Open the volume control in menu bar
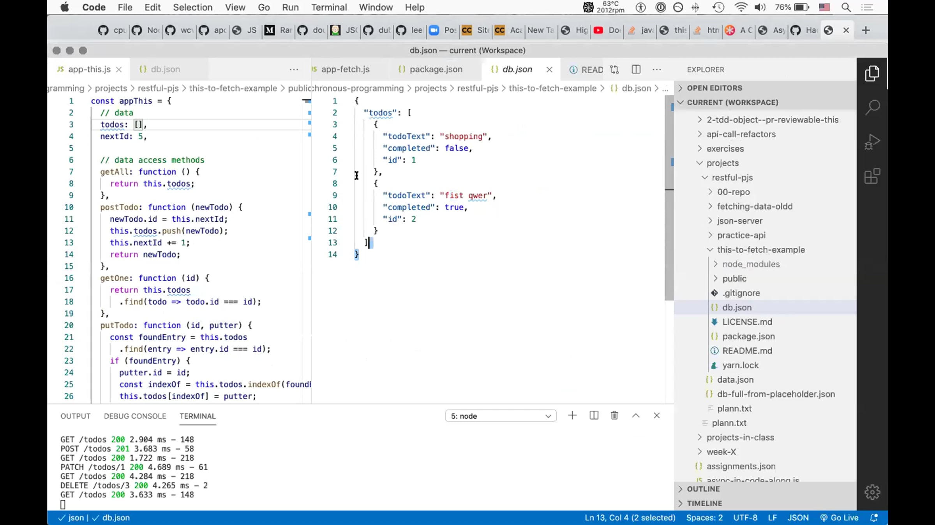The image size is (935, 525). point(759,7)
